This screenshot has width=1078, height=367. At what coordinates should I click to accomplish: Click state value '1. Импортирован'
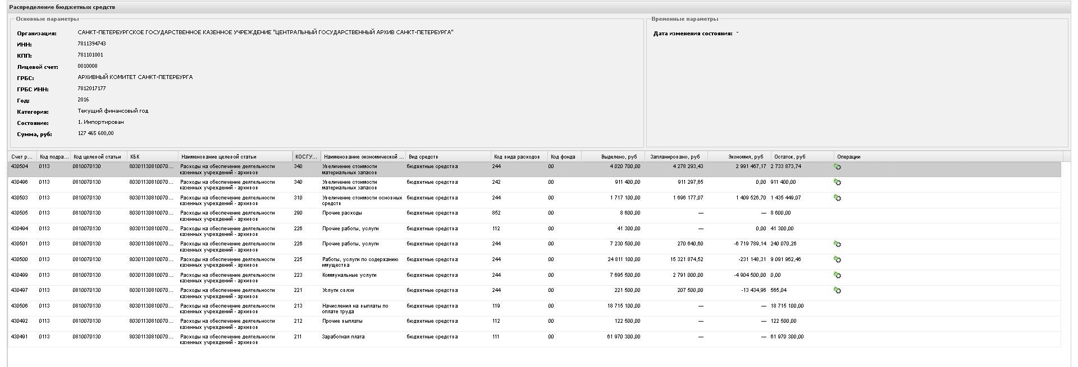(101, 122)
